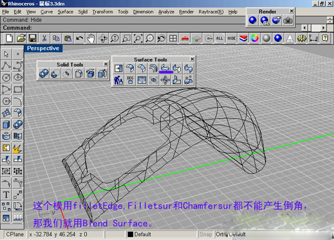Click the DEG icon in Surface Tools
The width and height of the screenshot is (334, 240).
coord(130,80)
